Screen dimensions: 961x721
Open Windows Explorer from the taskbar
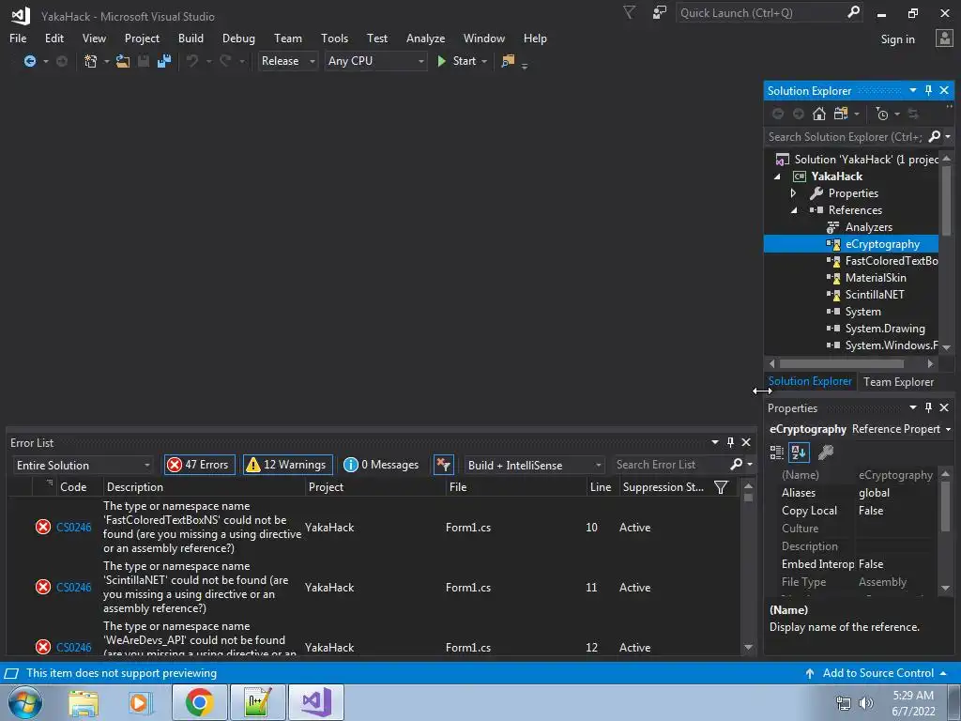(x=83, y=702)
